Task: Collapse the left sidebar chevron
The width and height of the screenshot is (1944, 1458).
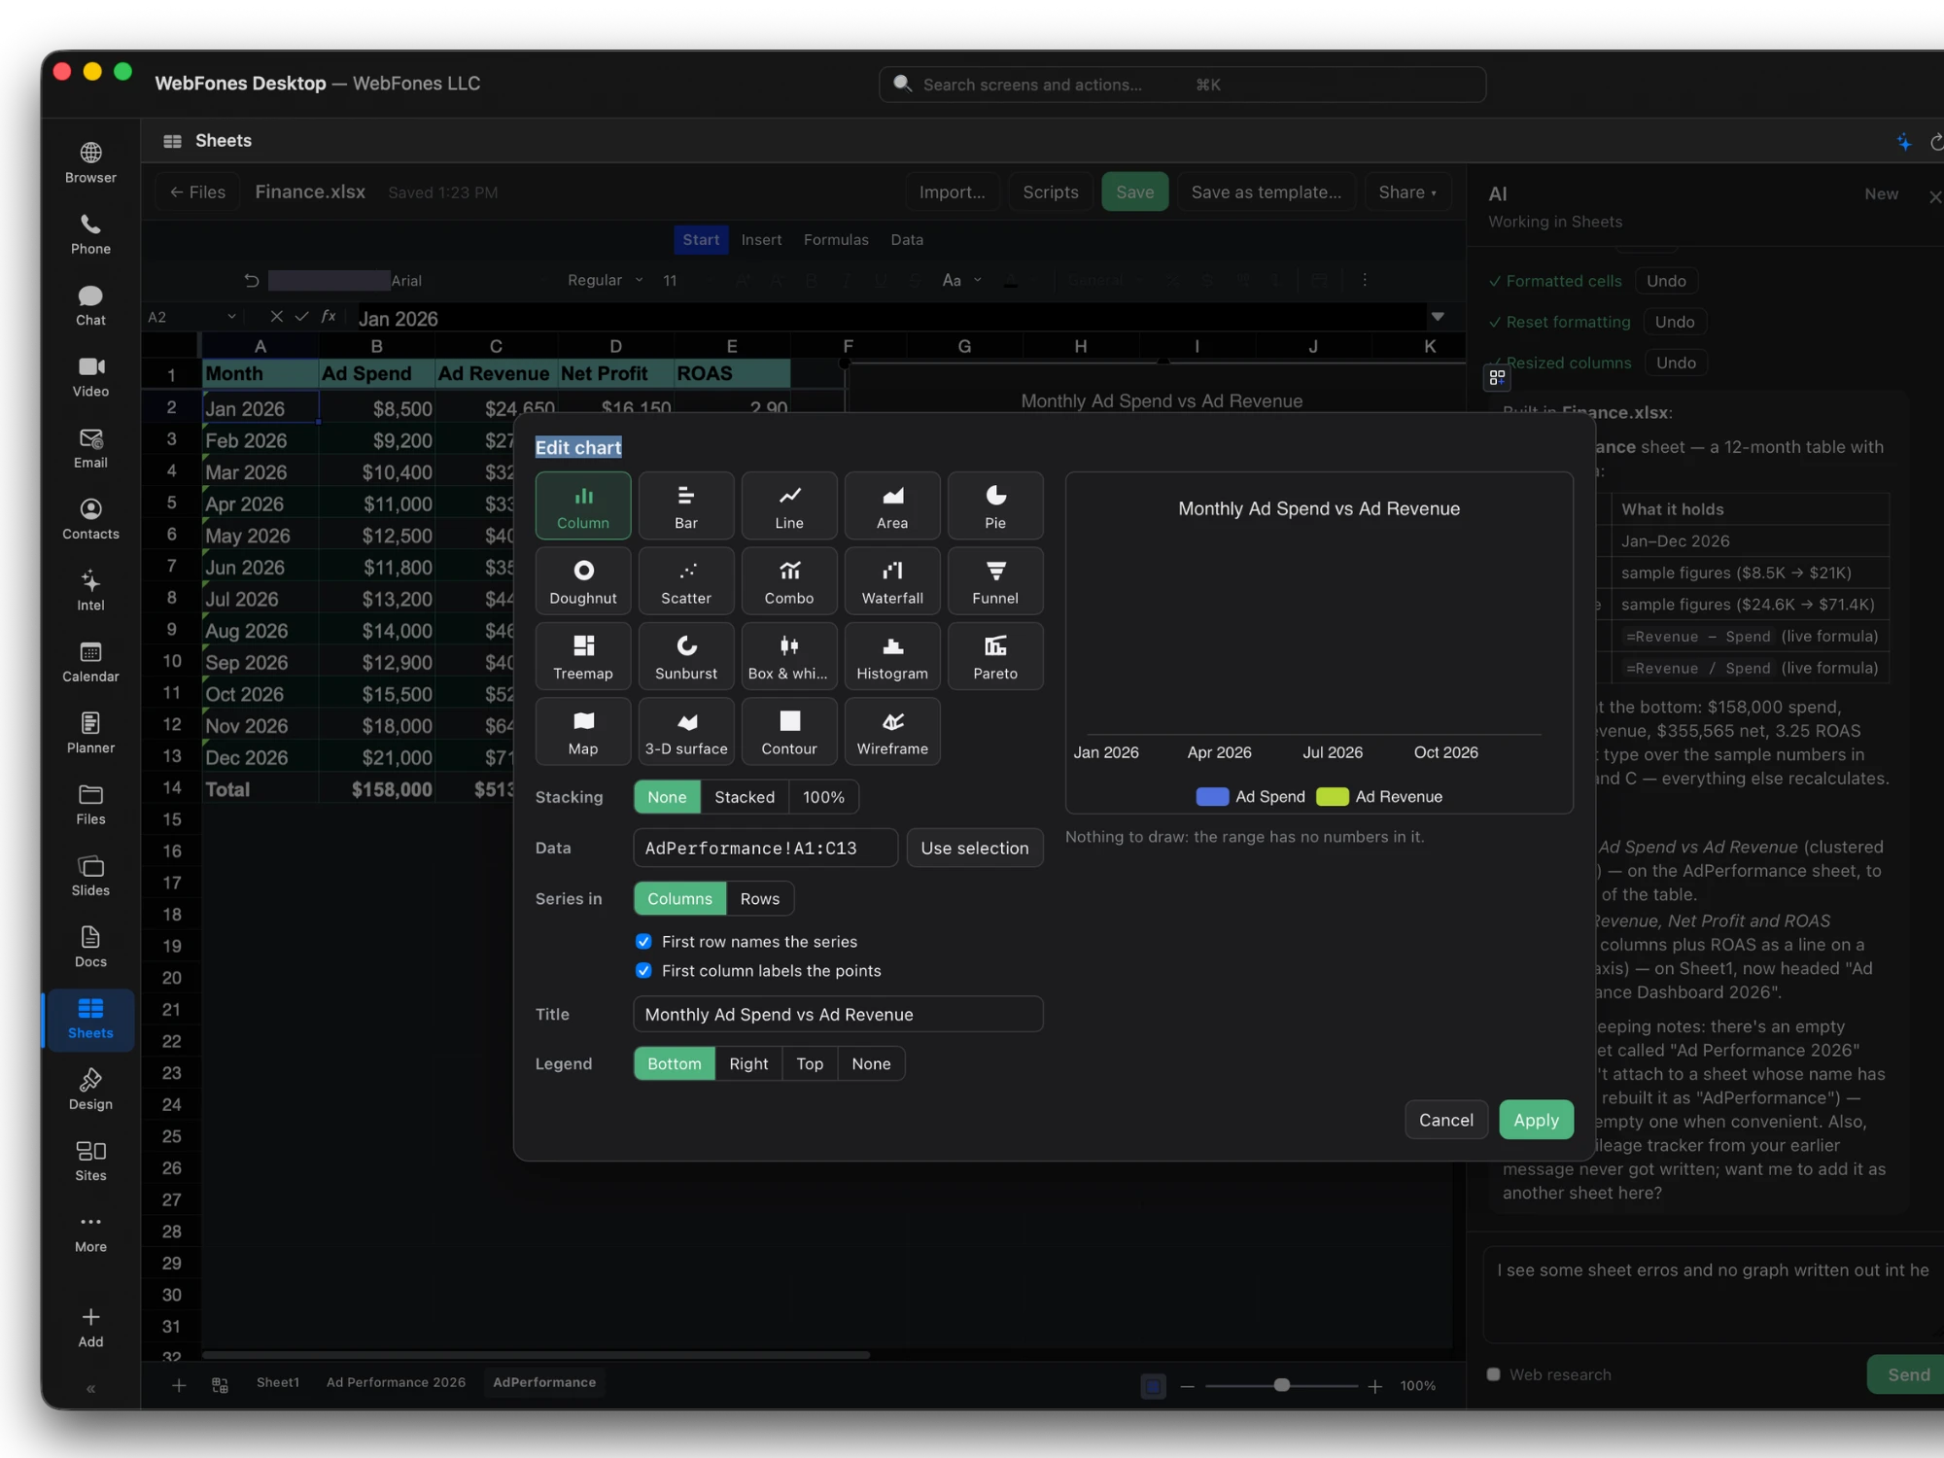Action: (90, 1389)
